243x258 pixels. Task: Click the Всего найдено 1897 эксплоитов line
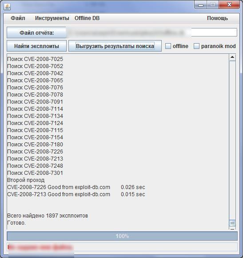48,216
